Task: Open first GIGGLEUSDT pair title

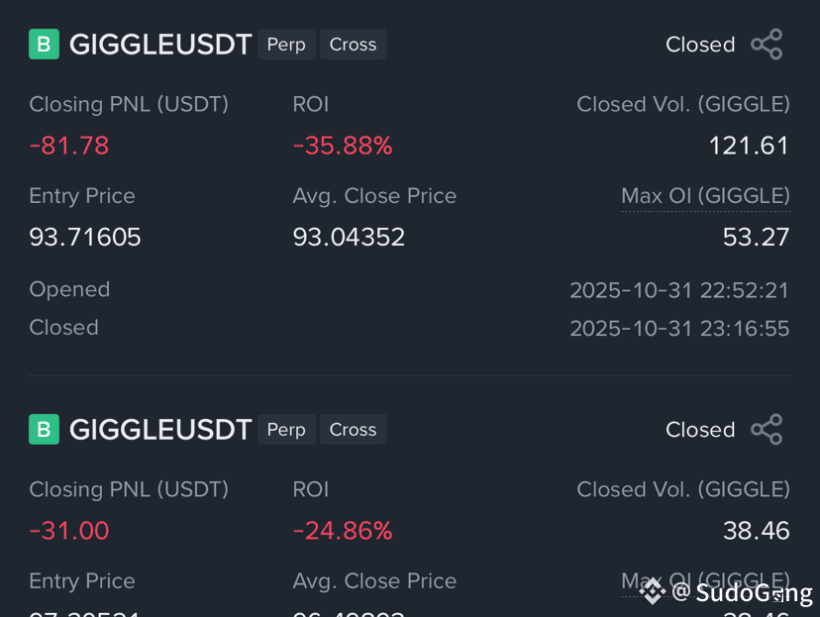Action: [160, 45]
